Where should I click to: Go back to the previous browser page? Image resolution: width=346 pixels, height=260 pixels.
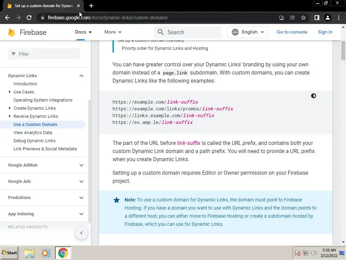click(7, 18)
